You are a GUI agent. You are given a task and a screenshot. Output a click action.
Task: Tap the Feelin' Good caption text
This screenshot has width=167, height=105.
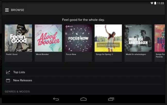pos(12,54)
